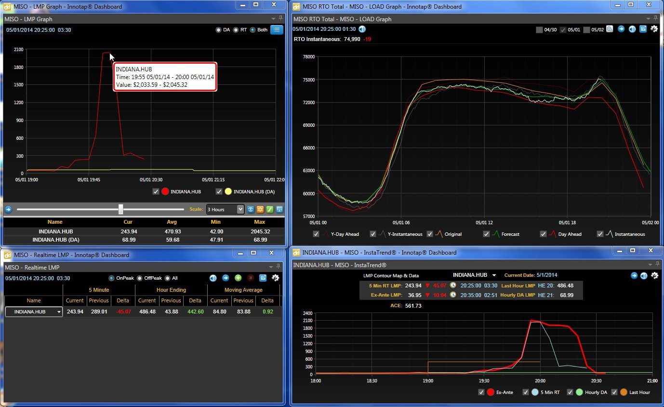This screenshot has height=407, width=664.
Task: Select the OnPeak radio button
Action: (111, 278)
